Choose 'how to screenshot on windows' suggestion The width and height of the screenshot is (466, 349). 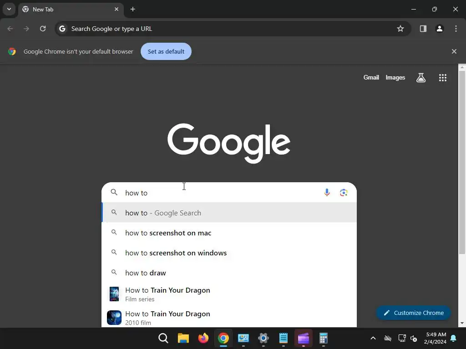229,253
